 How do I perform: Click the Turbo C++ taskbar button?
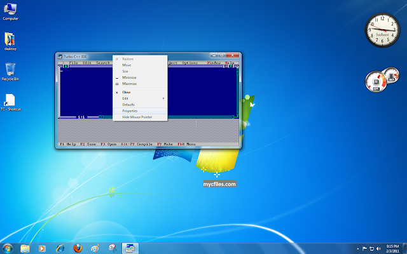tap(130, 248)
